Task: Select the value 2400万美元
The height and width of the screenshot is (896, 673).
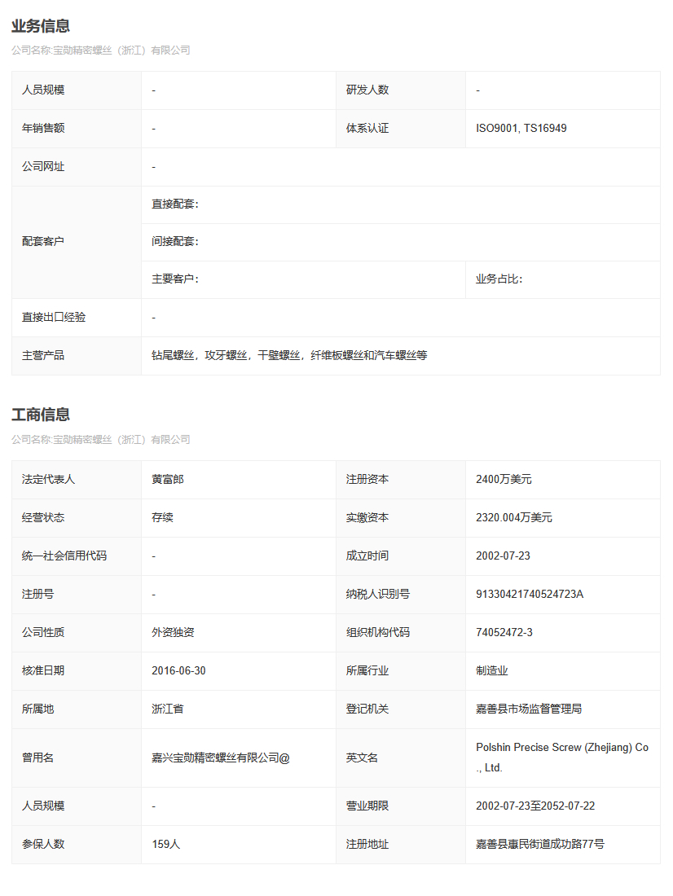Action: click(x=504, y=480)
